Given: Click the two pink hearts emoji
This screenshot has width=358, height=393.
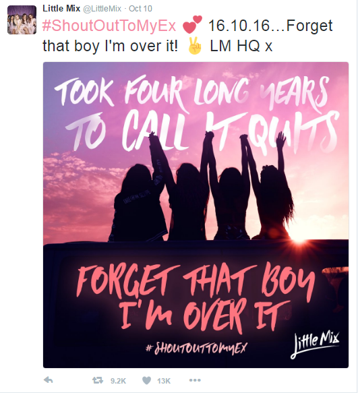Looking at the screenshot, I should (x=192, y=24).
